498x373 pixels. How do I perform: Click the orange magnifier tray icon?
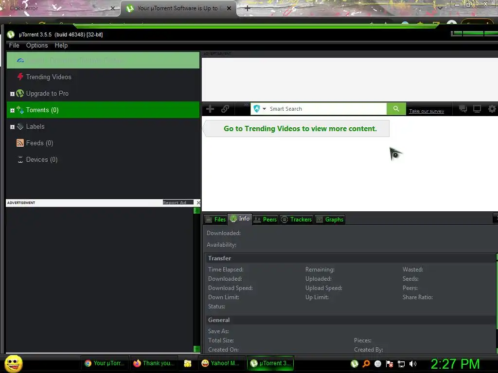tap(366, 364)
